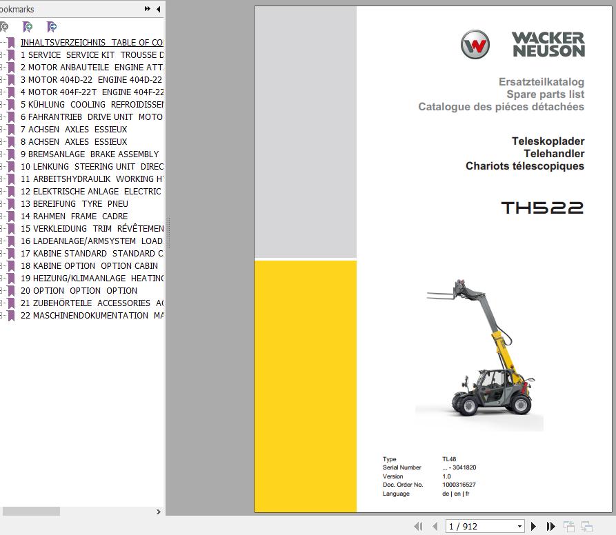Open bookmark 17 KABINE STANDARD
The image size is (616, 535).
[x=92, y=254]
